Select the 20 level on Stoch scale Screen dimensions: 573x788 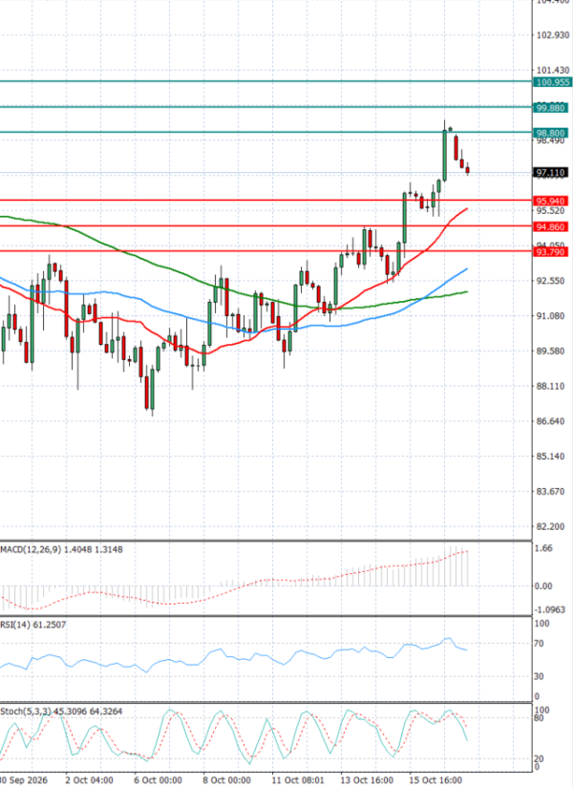coord(539,758)
